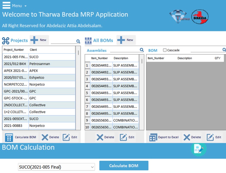This screenshot has width=226, height=173.
Task: Click the Projects search magnifier icon
Action: (78, 41)
